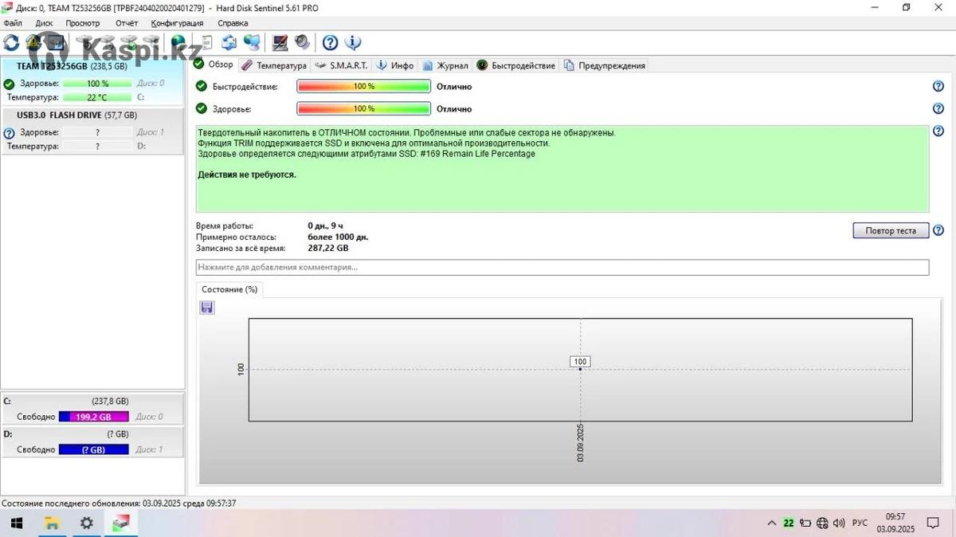Click help icon beside Здоровье bar
Image resolution: width=956 pixels, height=537 pixels.
(938, 108)
